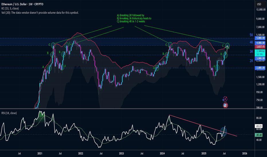Click the blue 4K level label
267x157 pixels.
click(251, 42)
